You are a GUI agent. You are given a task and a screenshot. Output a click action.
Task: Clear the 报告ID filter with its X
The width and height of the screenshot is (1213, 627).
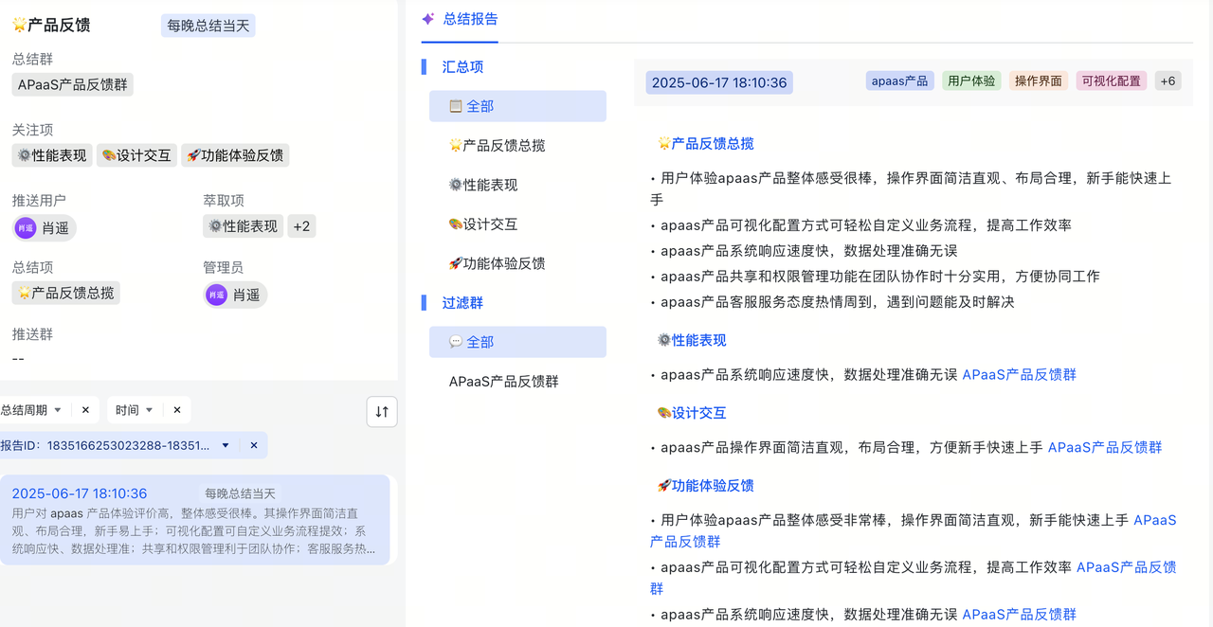tap(254, 445)
